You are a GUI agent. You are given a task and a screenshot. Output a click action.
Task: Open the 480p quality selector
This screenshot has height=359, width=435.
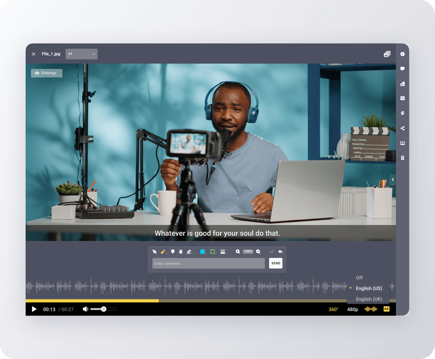352,309
